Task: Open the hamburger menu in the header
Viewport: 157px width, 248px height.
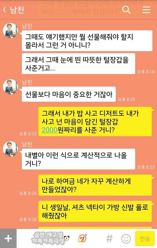Action: tap(147, 10)
